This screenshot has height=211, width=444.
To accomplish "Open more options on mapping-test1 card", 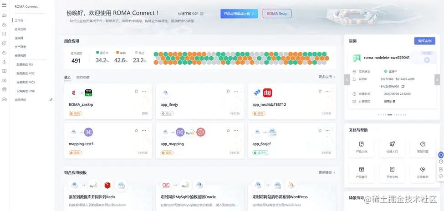I will click(x=144, y=130).
